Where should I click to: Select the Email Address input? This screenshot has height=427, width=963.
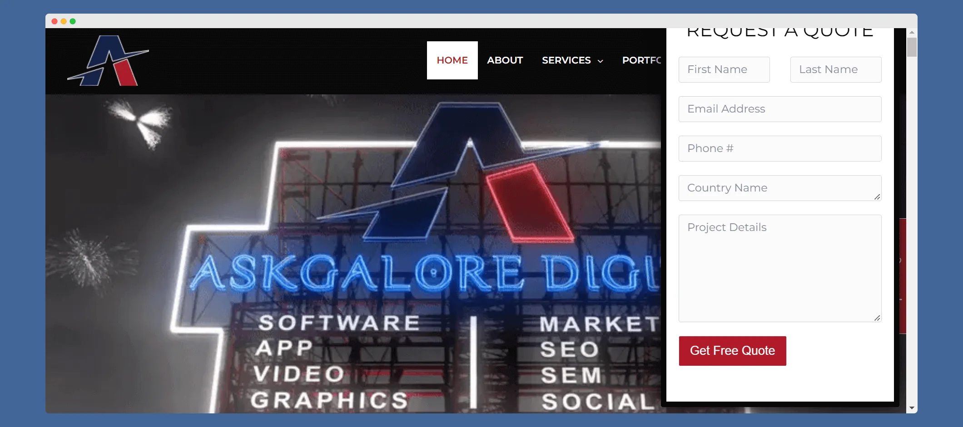(x=779, y=109)
